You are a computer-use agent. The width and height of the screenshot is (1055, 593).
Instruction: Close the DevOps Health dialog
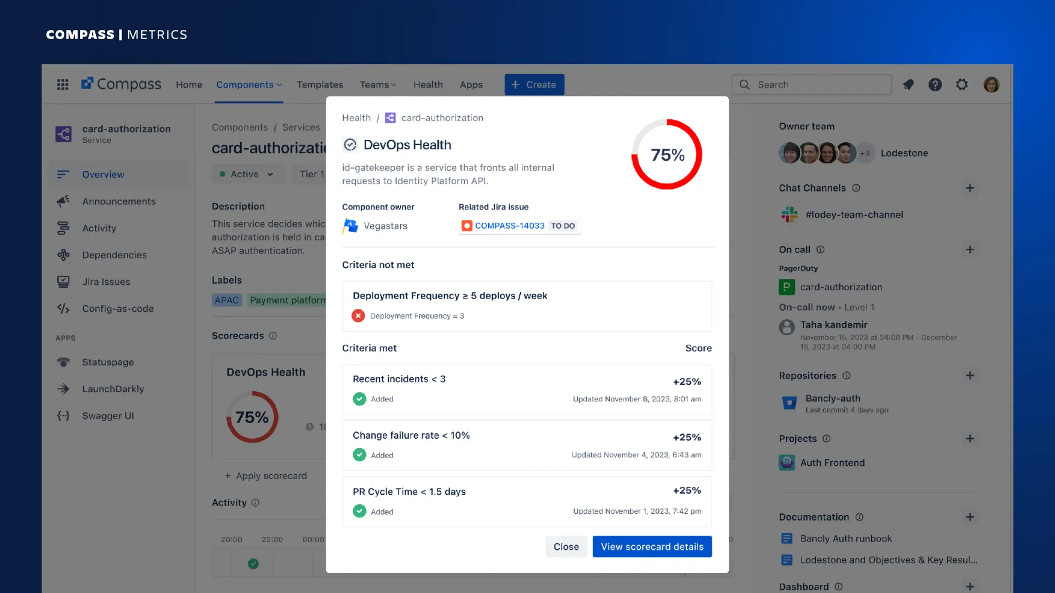click(566, 547)
